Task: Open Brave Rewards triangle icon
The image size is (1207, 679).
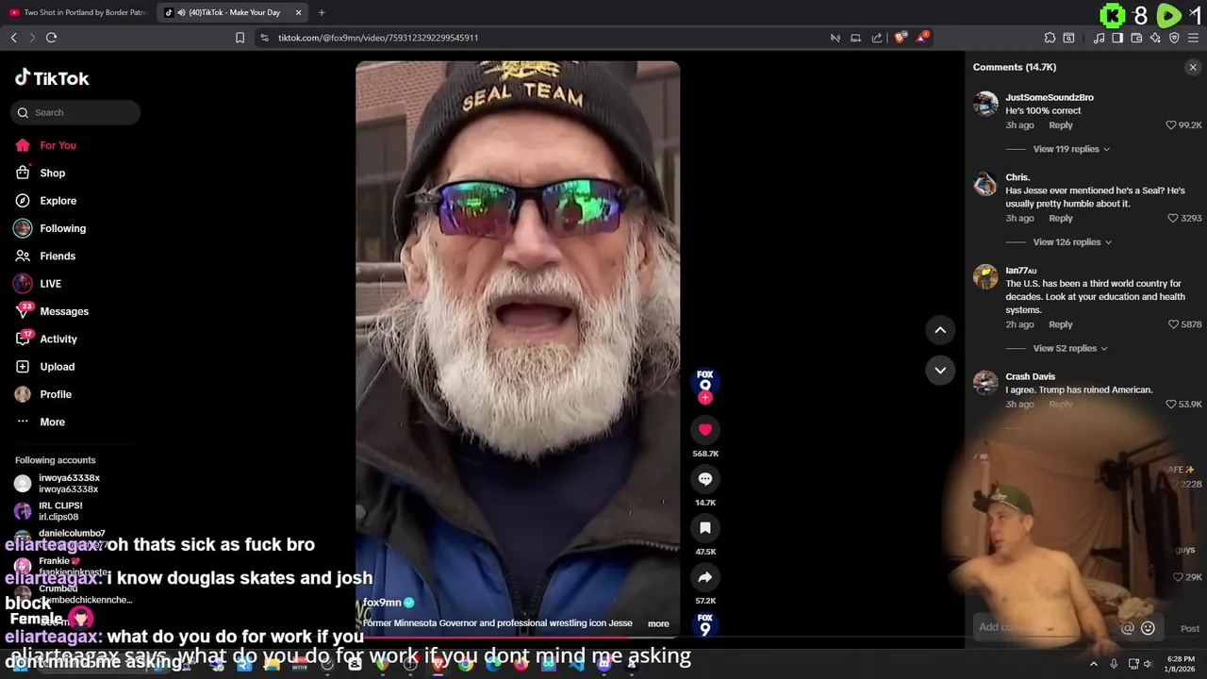Action: point(922,38)
